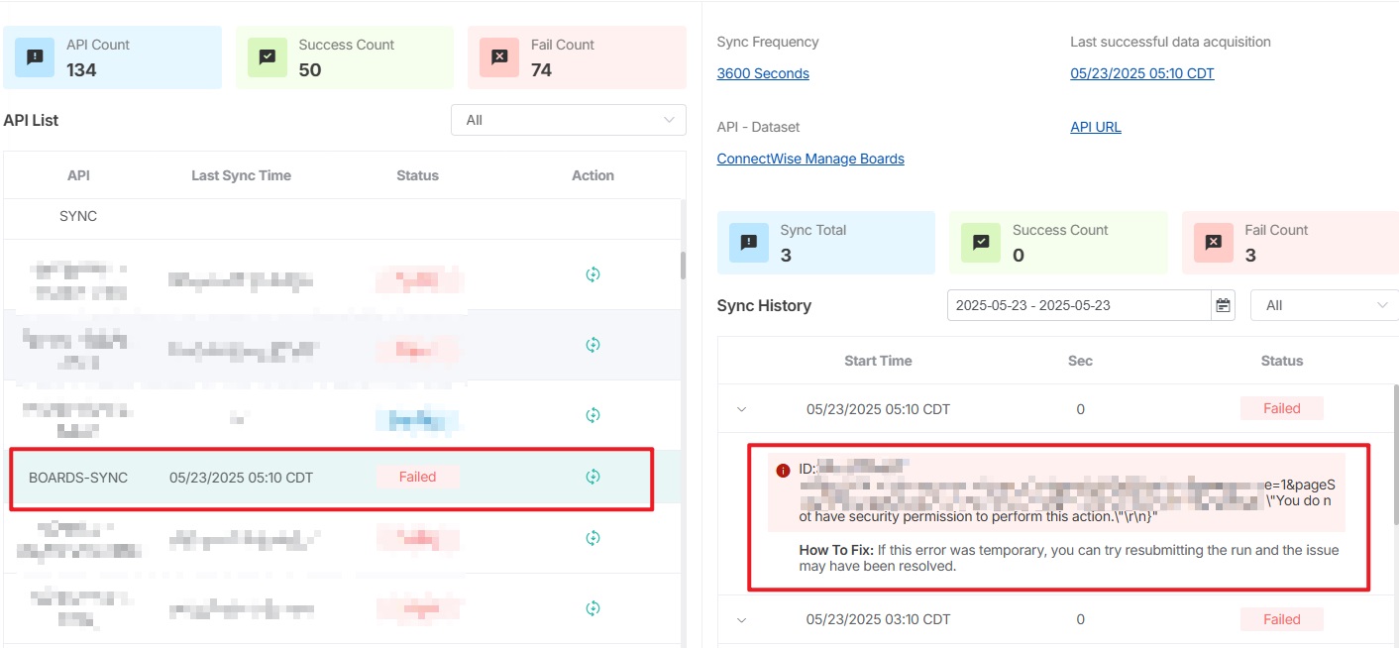Open the API List filter dropdown showing All

click(x=568, y=120)
